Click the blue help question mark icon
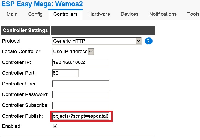The image size is (200, 140). click(x=149, y=41)
